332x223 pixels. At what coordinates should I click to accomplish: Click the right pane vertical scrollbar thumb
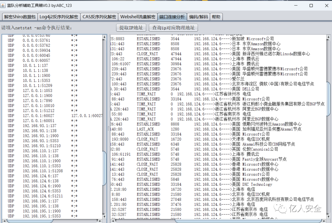pos(329,99)
